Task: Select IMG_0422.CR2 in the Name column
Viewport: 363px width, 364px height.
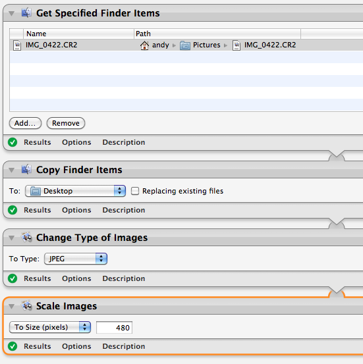Action: (51, 45)
